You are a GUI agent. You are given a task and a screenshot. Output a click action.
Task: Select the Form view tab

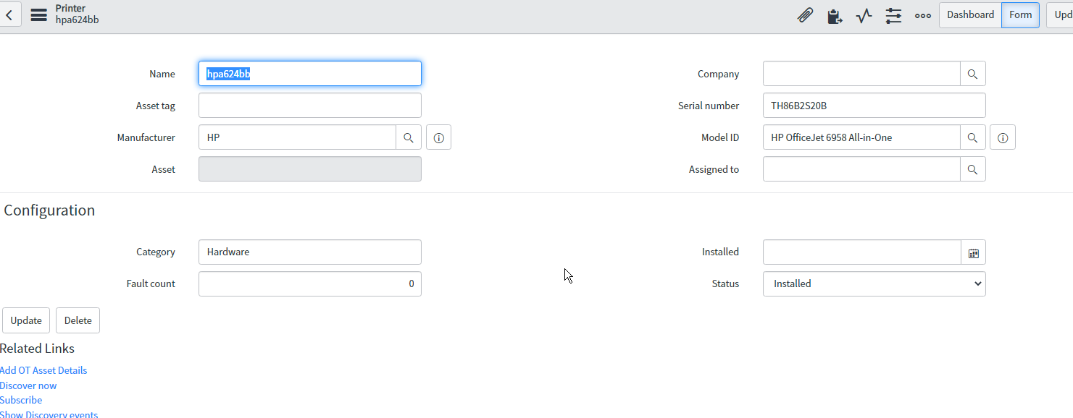coord(1020,15)
